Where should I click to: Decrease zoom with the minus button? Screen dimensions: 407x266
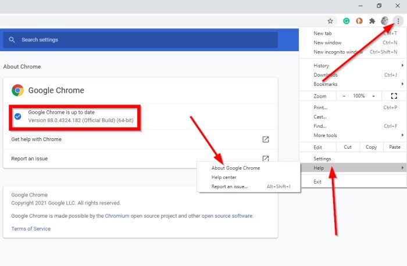pos(344,96)
